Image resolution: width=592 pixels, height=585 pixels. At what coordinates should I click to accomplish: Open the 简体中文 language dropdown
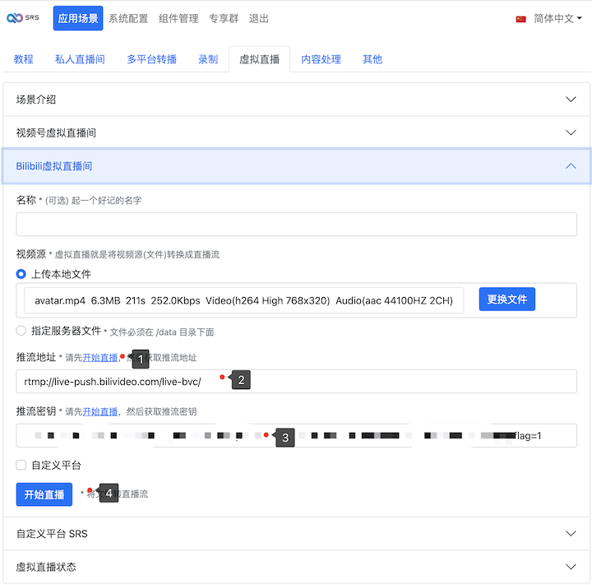click(x=557, y=19)
